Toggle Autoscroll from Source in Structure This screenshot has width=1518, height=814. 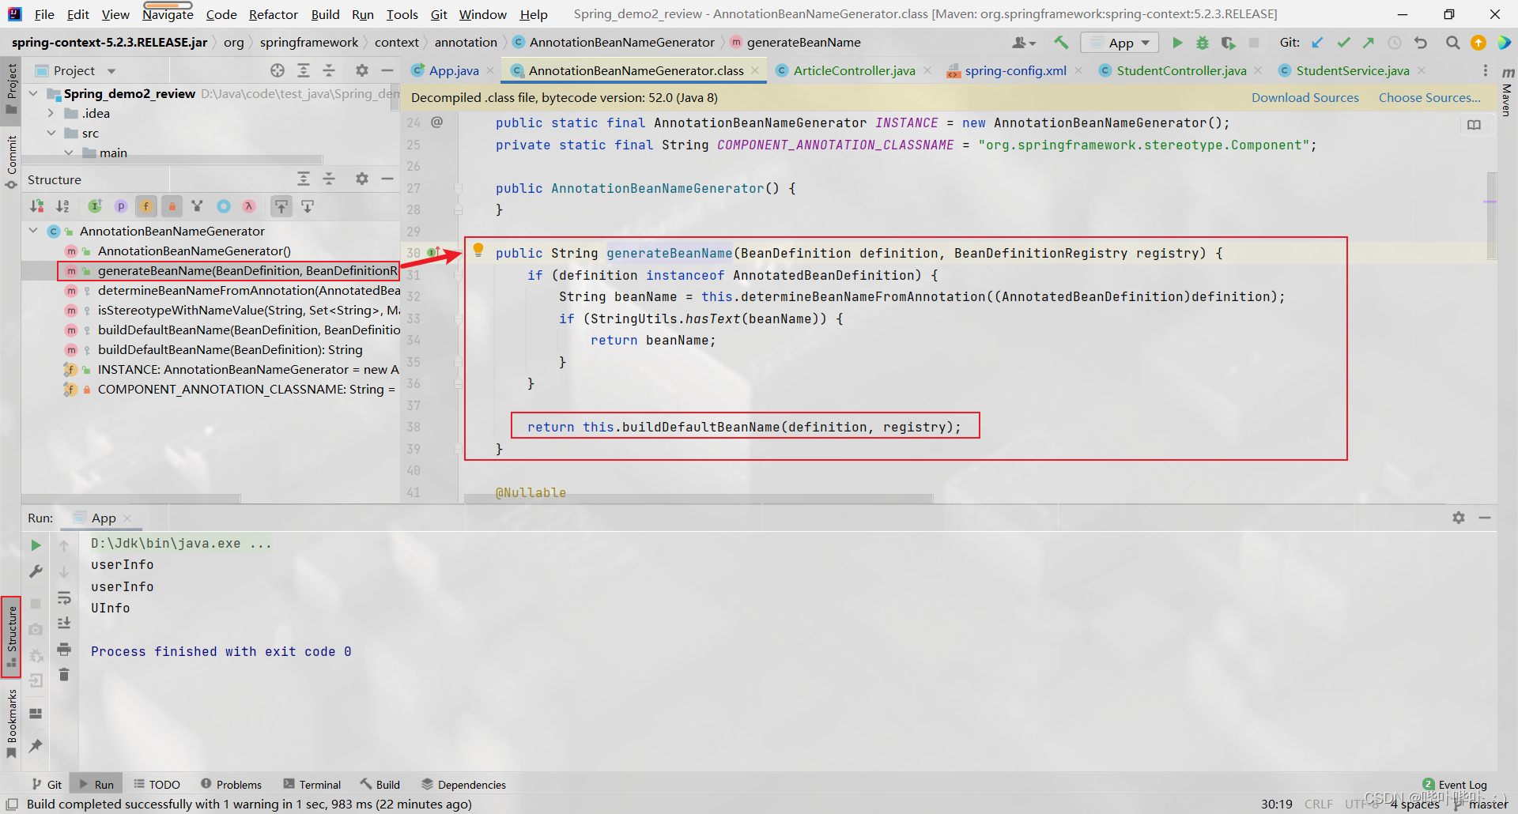308,206
